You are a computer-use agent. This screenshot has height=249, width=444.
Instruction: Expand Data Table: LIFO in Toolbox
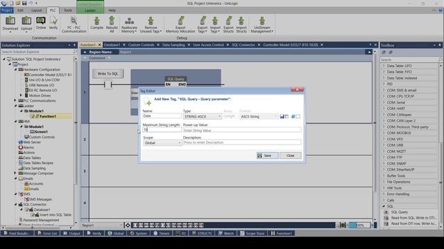click(384, 66)
